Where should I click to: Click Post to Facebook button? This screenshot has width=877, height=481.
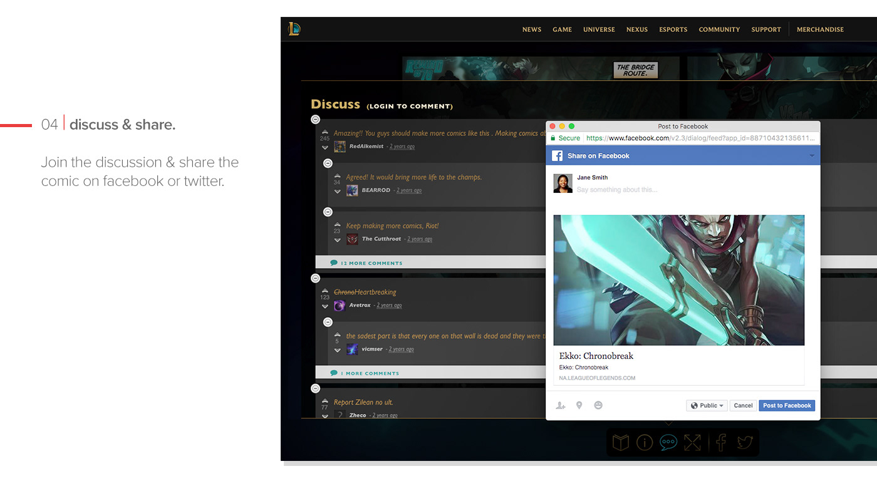[x=787, y=406]
